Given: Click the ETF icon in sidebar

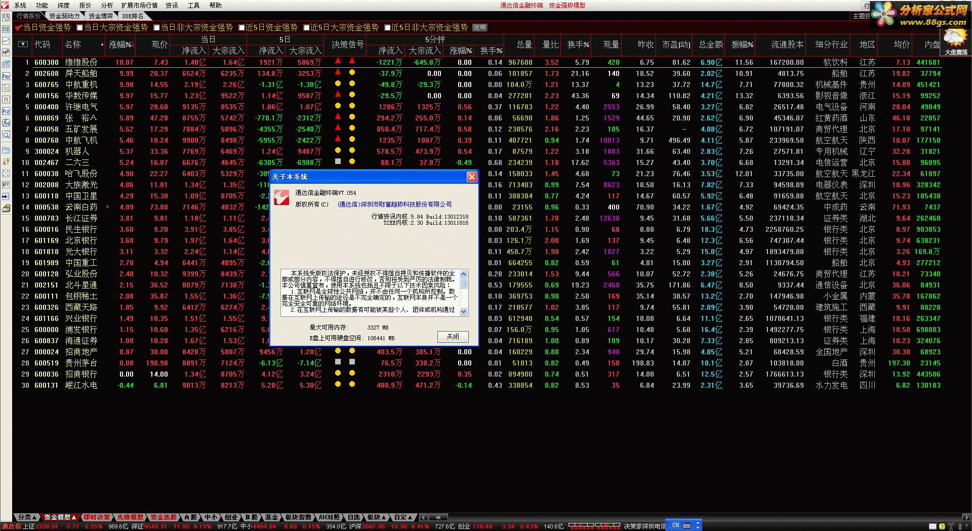Looking at the screenshot, I should pos(6,185).
